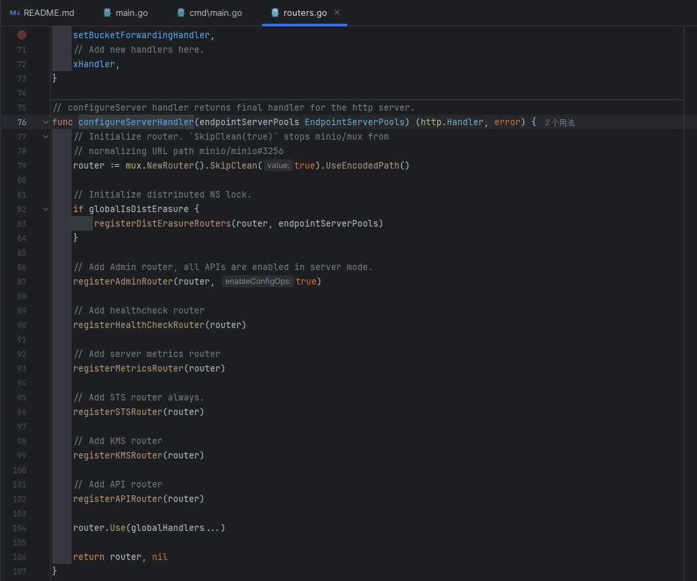Image resolution: width=697 pixels, height=581 pixels.
Task: Switch to the cmd\main.go tab
Action: tap(209, 13)
